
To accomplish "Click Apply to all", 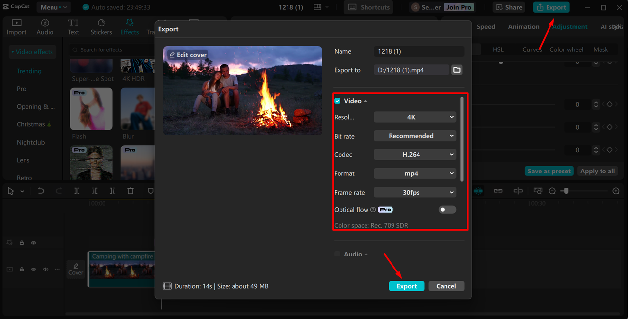I will tap(597, 171).
